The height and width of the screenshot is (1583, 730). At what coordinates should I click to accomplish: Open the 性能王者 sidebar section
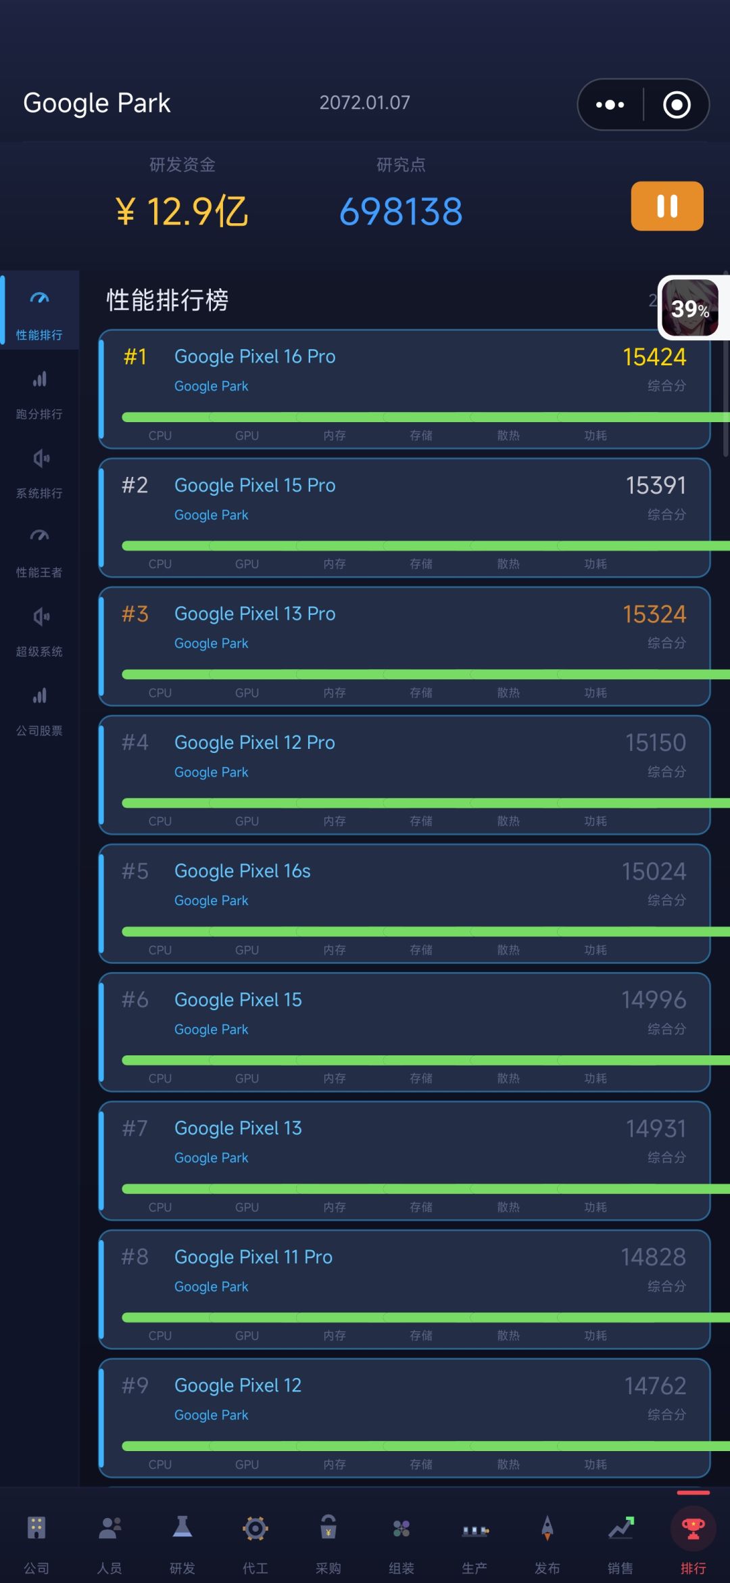coord(39,553)
